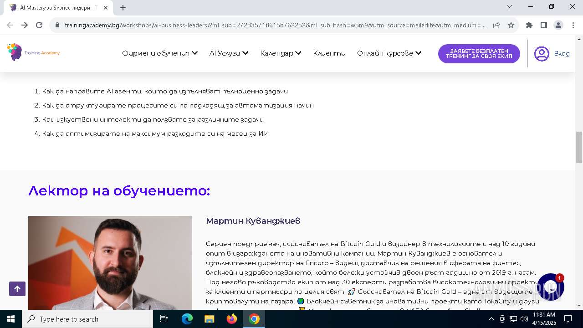Click the name Мартин Куванджиев
The width and height of the screenshot is (583, 328).
(x=253, y=221)
